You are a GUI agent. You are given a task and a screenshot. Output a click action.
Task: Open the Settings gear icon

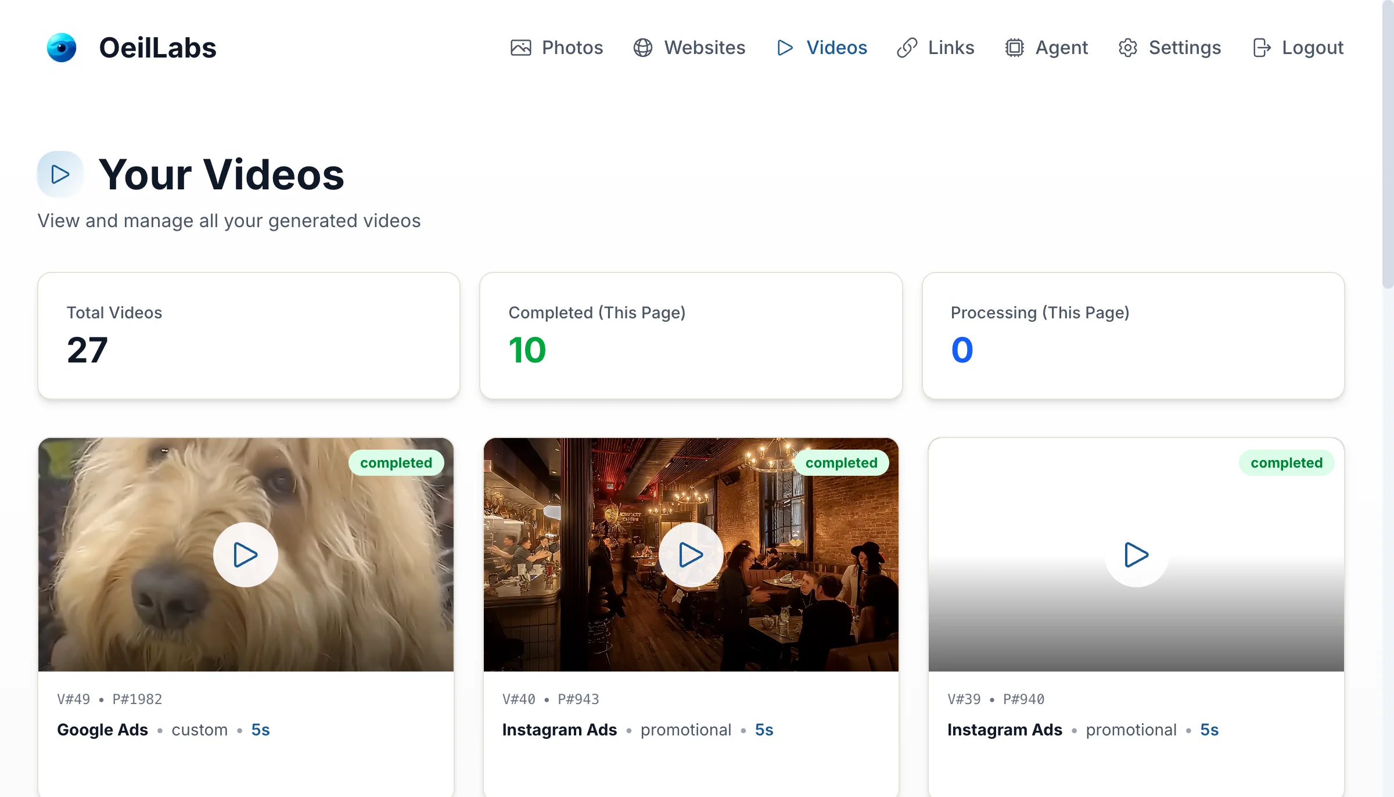[x=1129, y=48]
